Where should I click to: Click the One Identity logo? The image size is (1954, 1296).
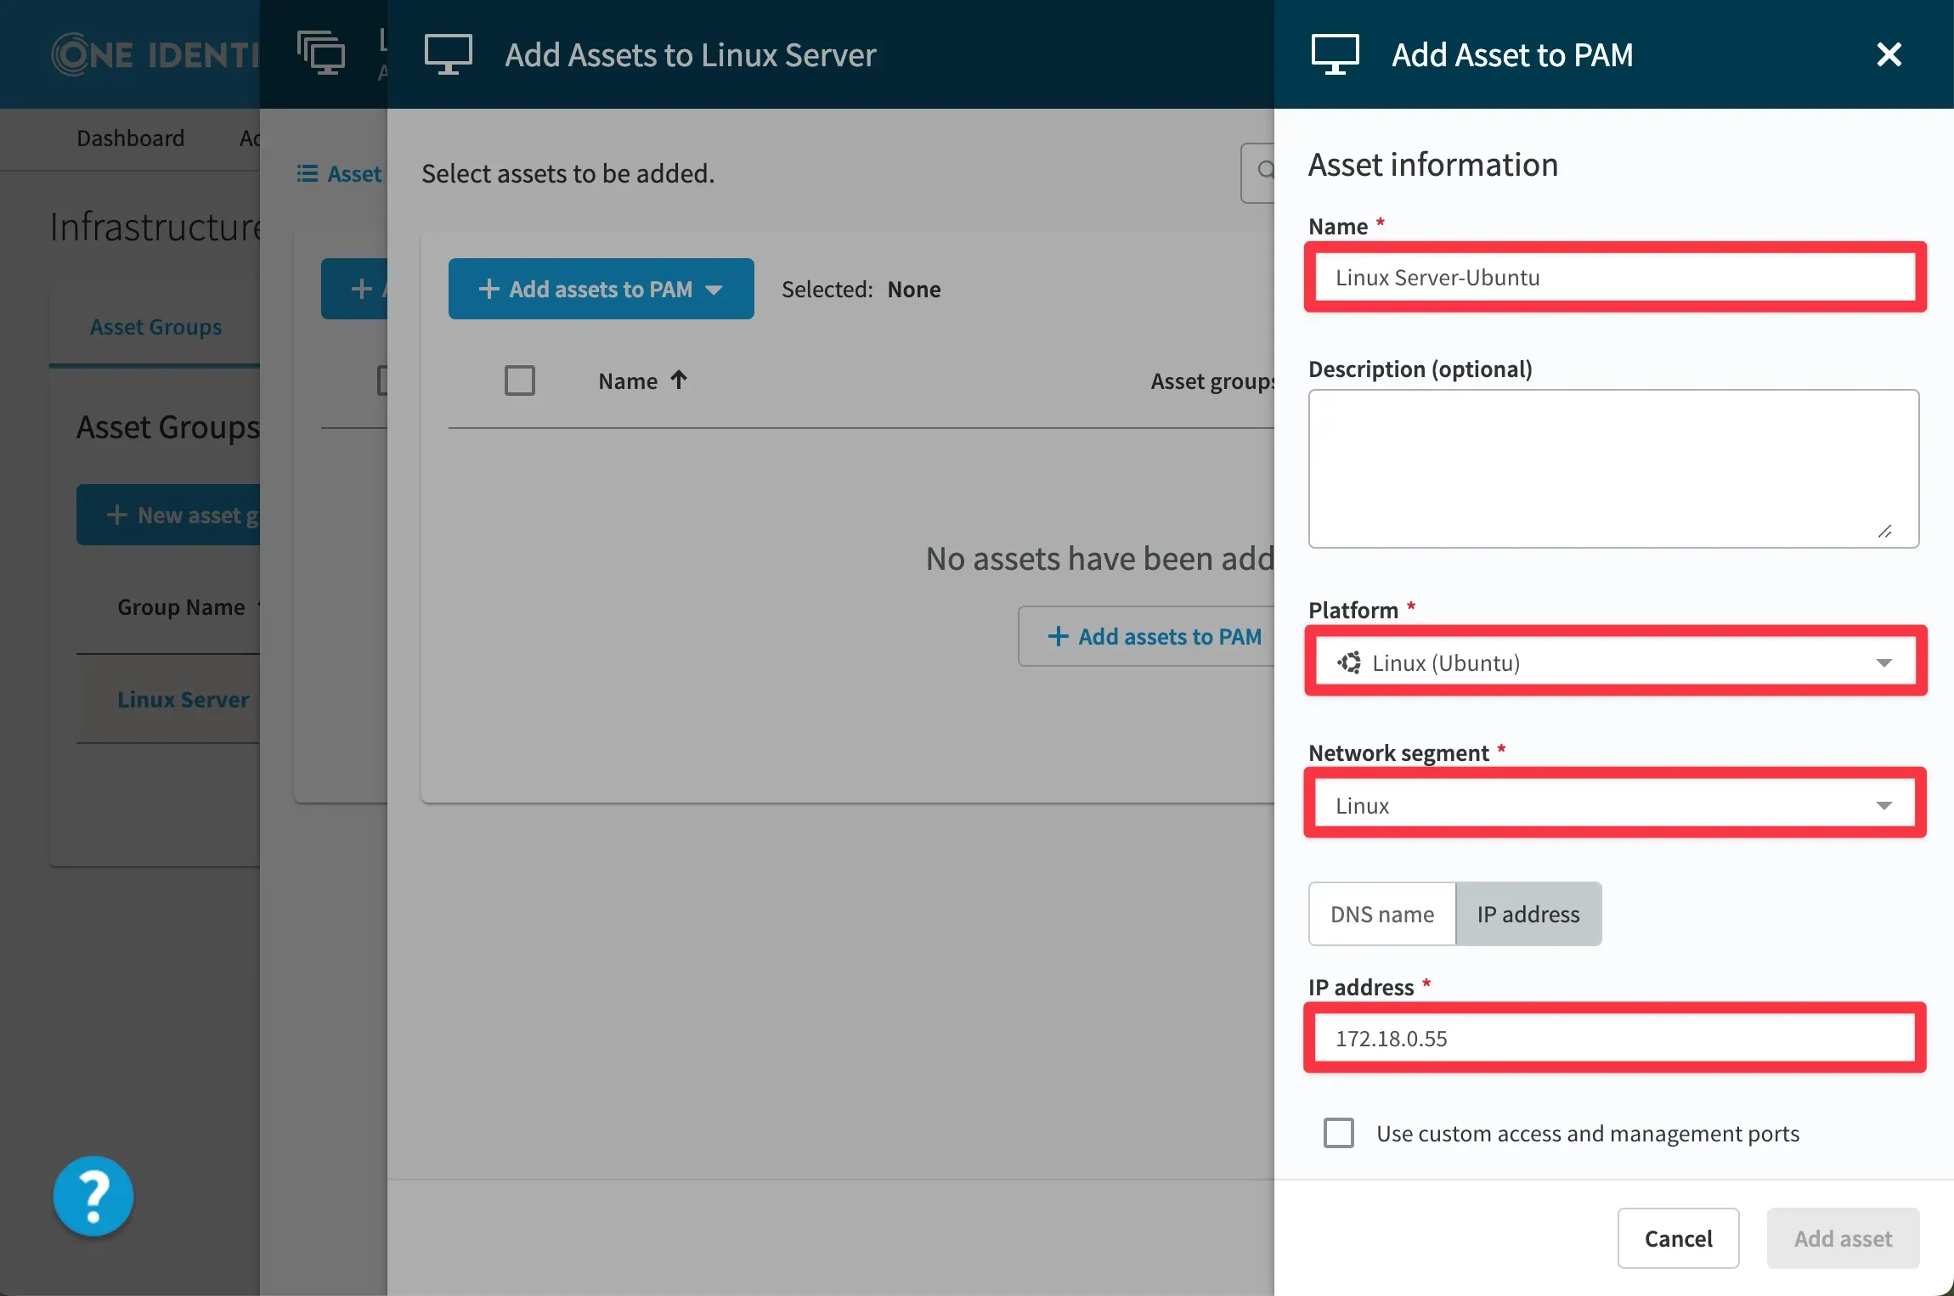[153, 54]
